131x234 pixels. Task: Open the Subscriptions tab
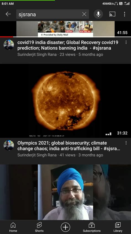[92, 227]
